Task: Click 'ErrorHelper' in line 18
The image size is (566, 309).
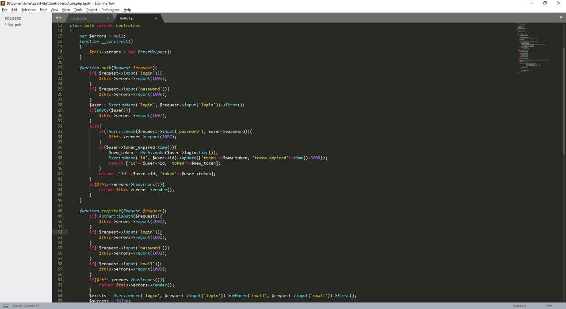Action: click(x=151, y=52)
